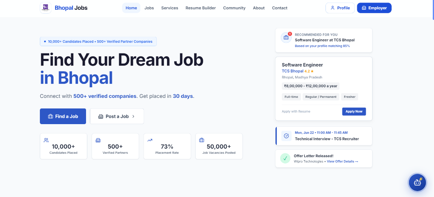Screen dimensions: 434x197
Task: Click the page's vertical scrollbar thumb
Action: [433, 10]
